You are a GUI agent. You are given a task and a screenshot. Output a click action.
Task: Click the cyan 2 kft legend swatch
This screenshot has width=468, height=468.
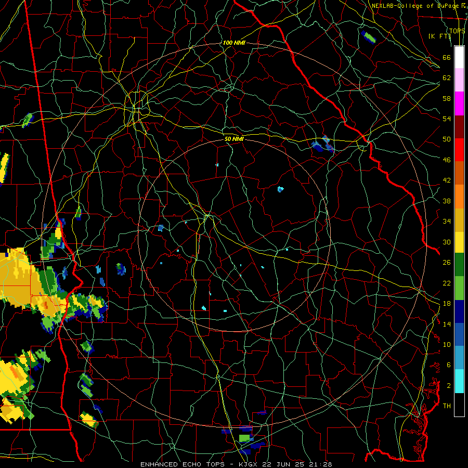pos(459,381)
